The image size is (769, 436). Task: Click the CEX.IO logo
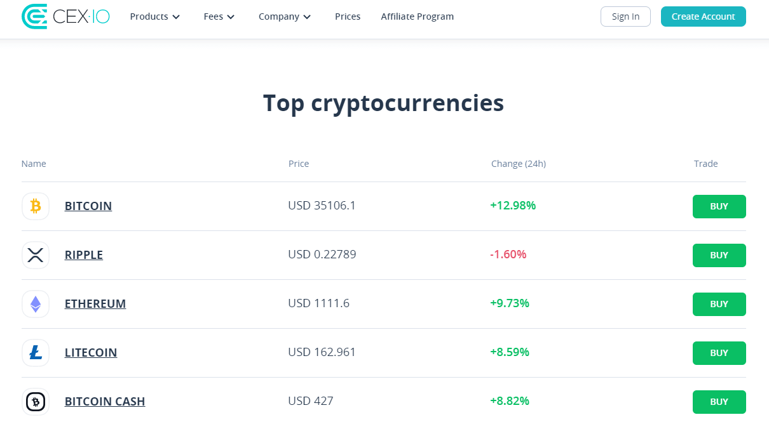point(65,17)
